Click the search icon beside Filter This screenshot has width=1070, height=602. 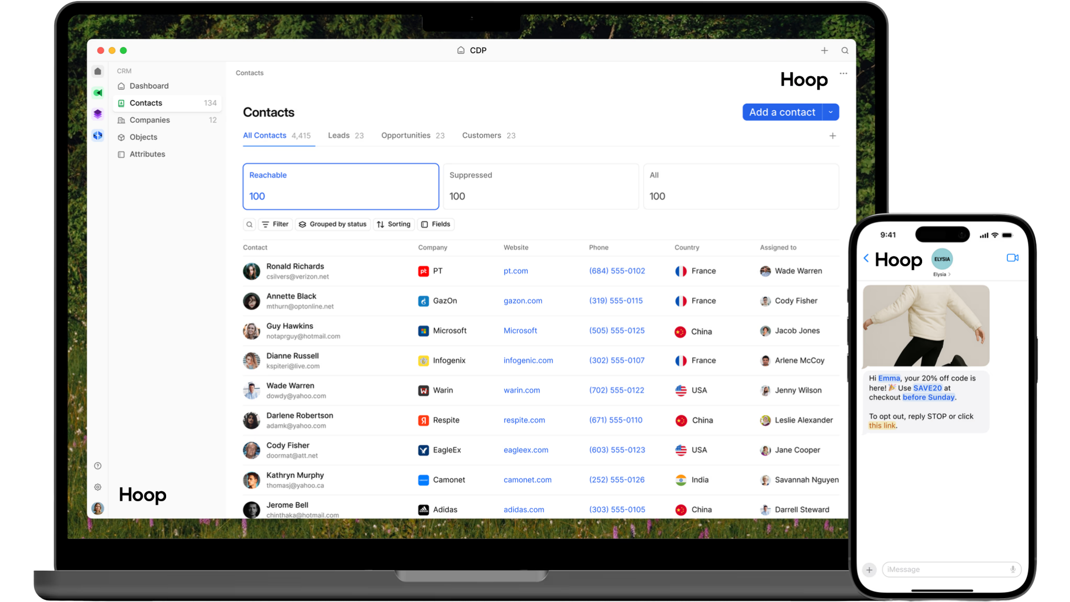coord(249,225)
